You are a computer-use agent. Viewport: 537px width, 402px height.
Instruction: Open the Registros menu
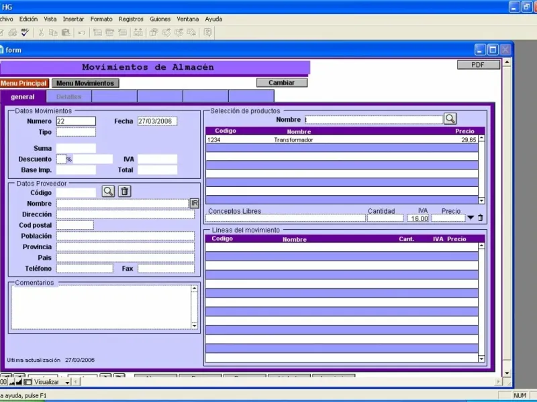click(131, 19)
